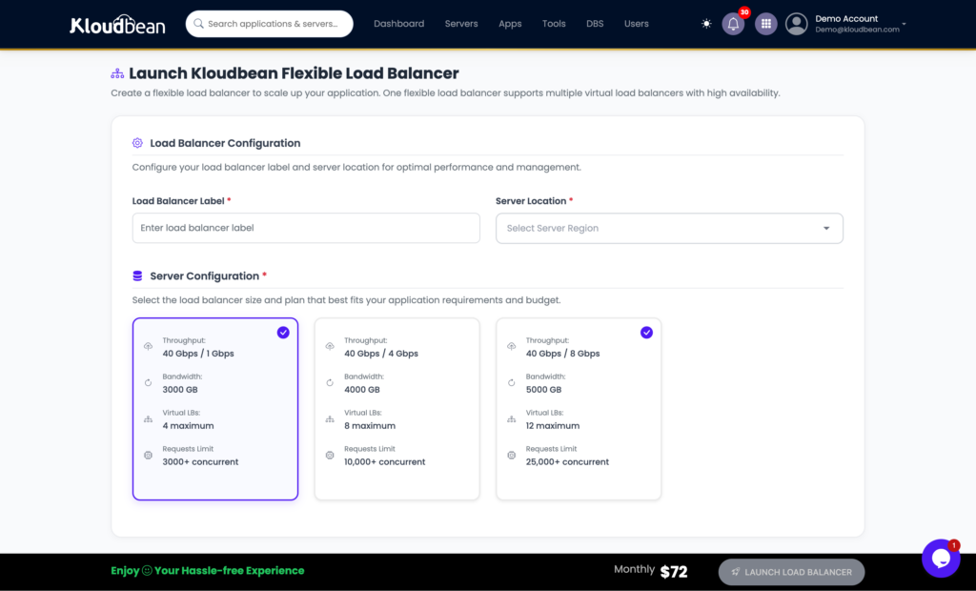Click the 8 maximum Virtual LBs text
Screen dimensions: 976x591
pyautogui.click(x=370, y=426)
